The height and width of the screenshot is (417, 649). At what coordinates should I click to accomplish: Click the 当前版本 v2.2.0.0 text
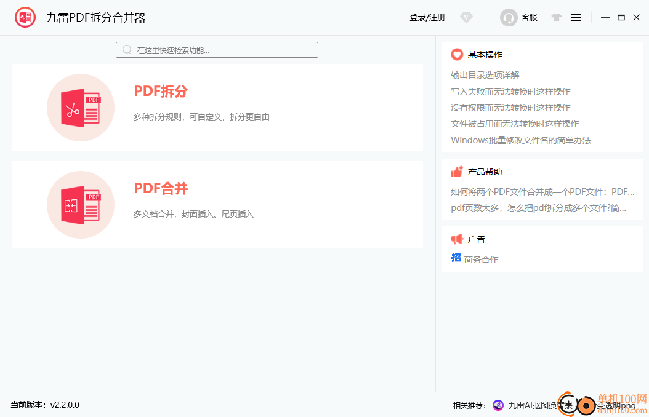tap(45, 405)
